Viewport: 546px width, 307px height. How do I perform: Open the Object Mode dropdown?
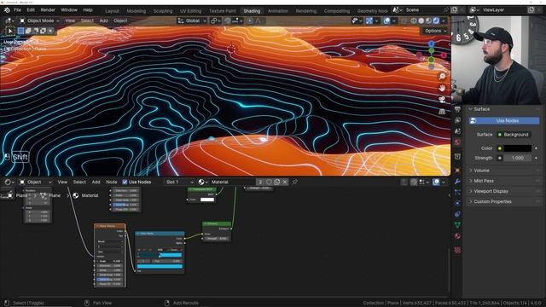pos(39,20)
